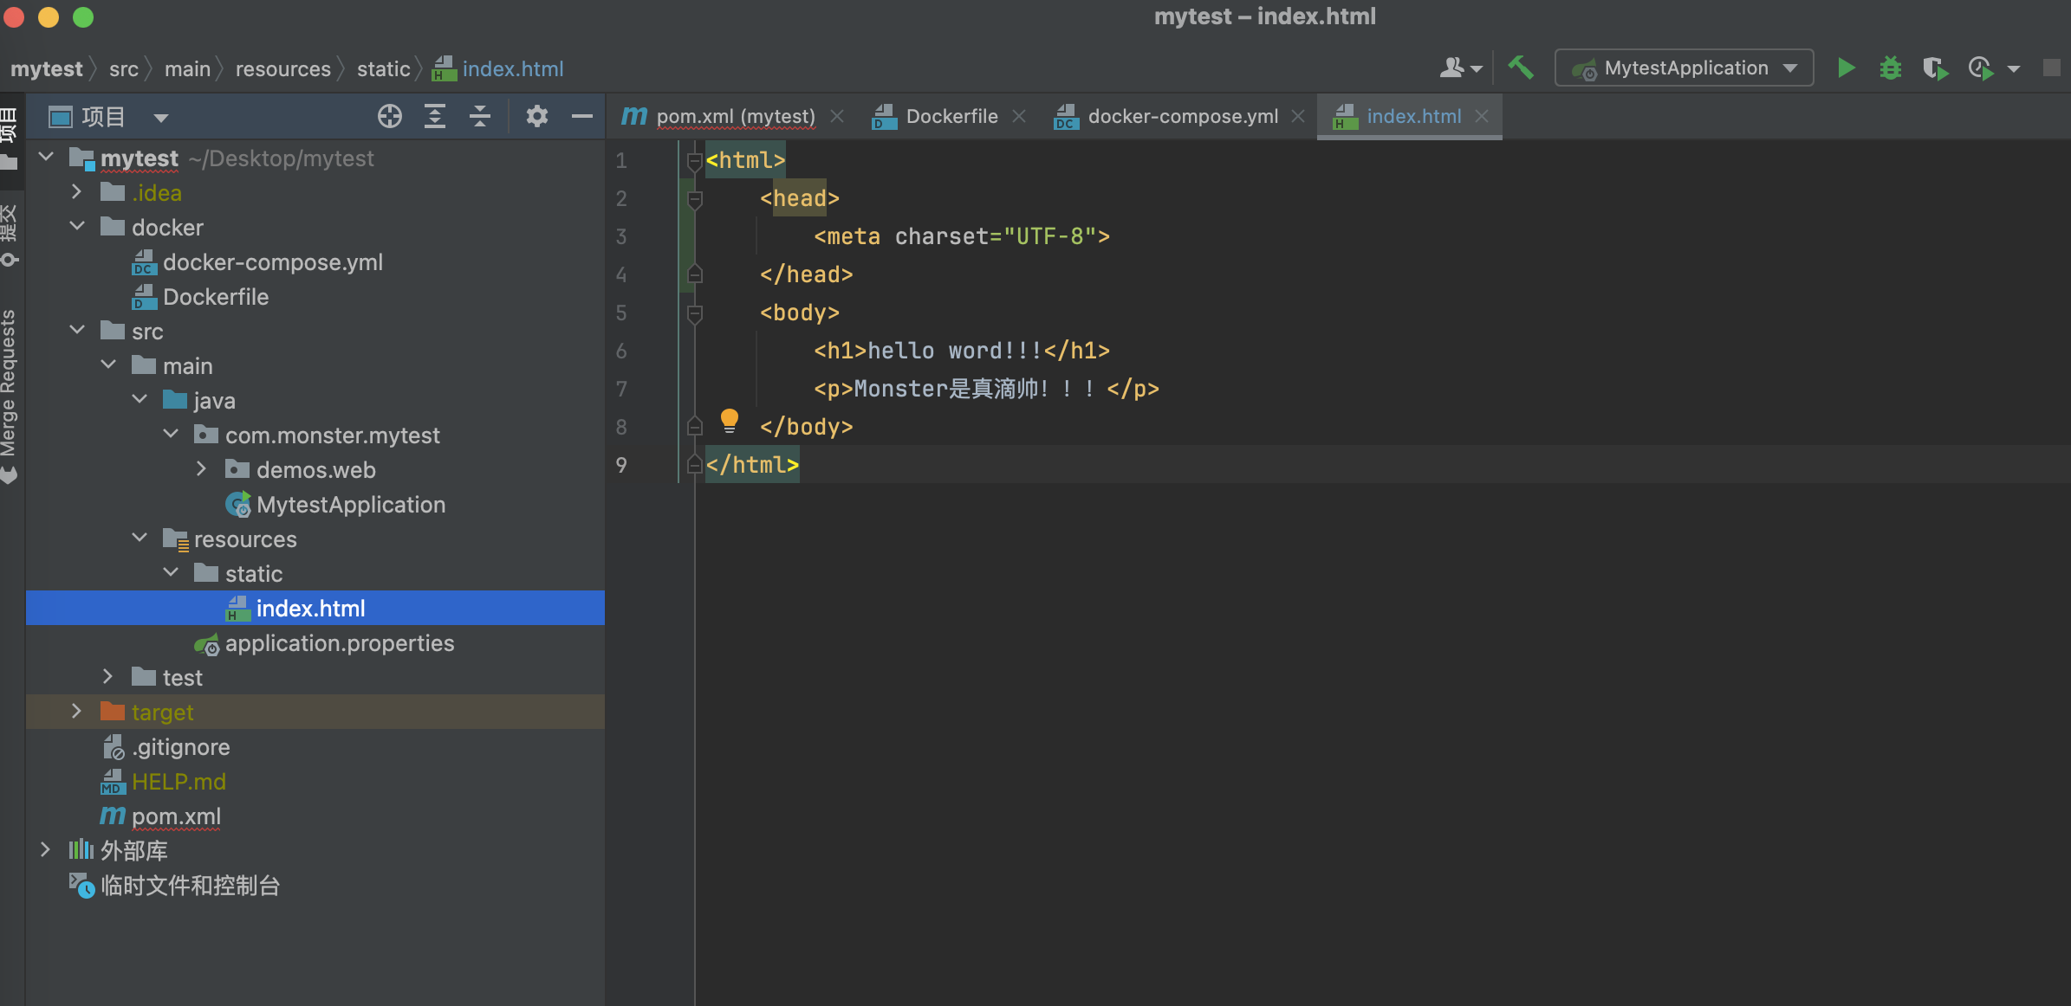Image resolution: width=2071 pixels, height=1006 pixels.
Task: Toggle fold marker for html tag line 1
Action: click(694, 160)
